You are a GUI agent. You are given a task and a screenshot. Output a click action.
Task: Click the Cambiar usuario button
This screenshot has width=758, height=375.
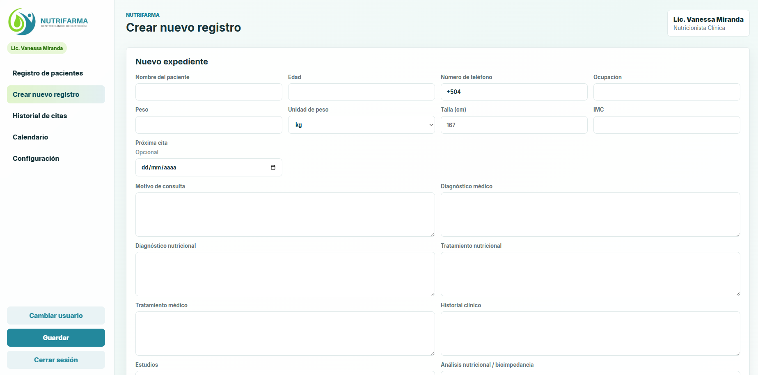pyautogui.click(x=56, y=316)
